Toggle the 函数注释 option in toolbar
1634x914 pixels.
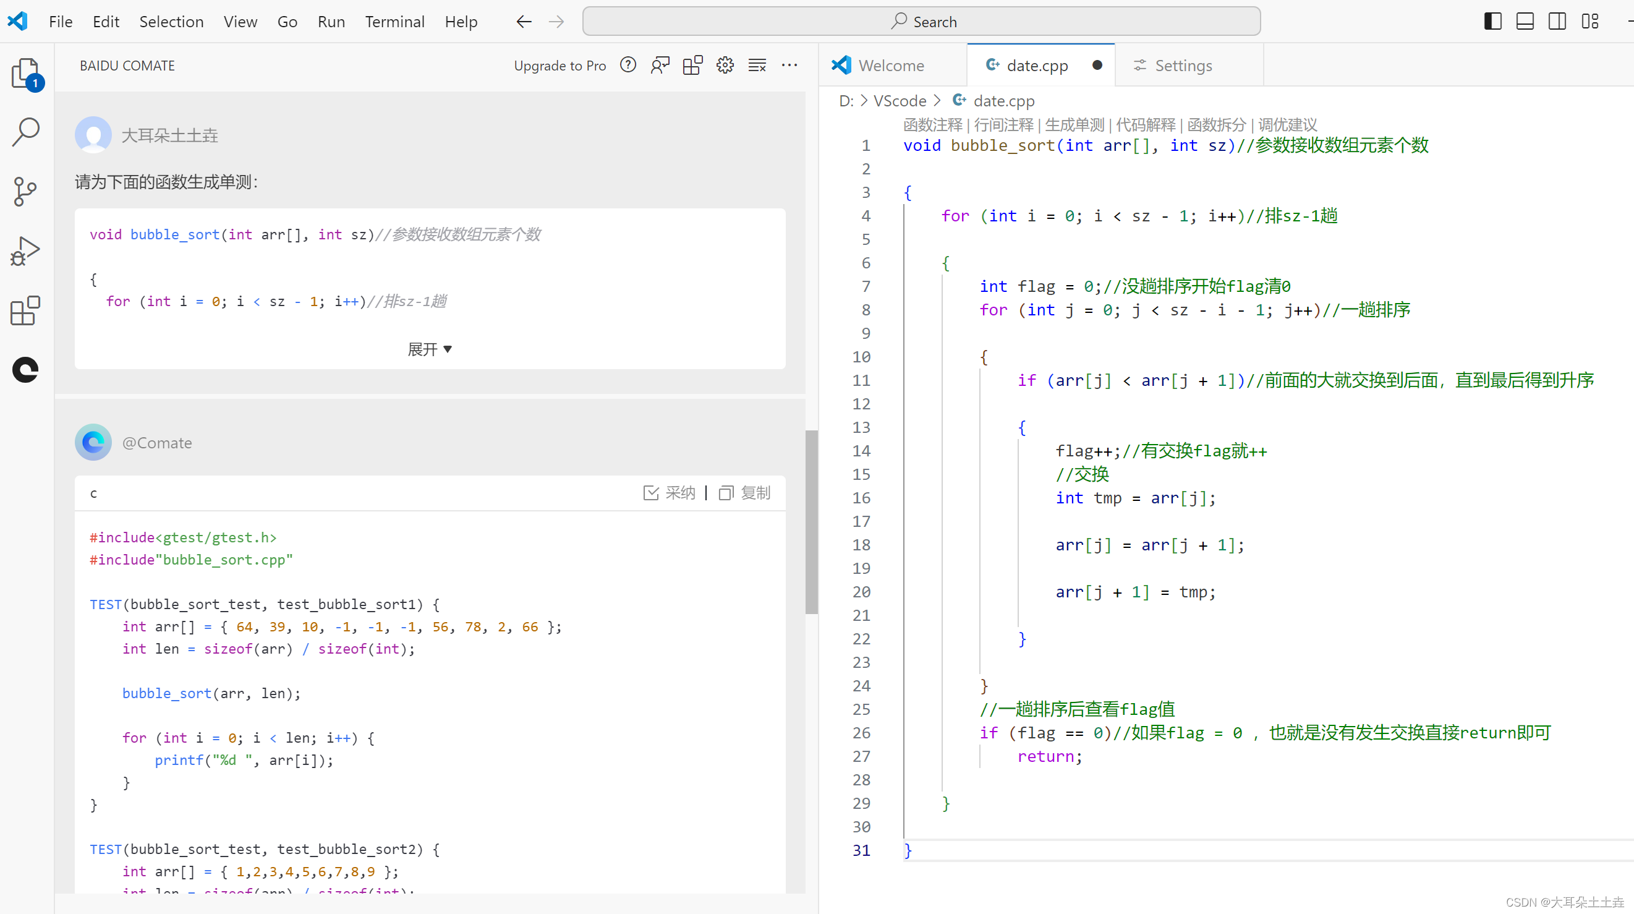tap(932, 124)
